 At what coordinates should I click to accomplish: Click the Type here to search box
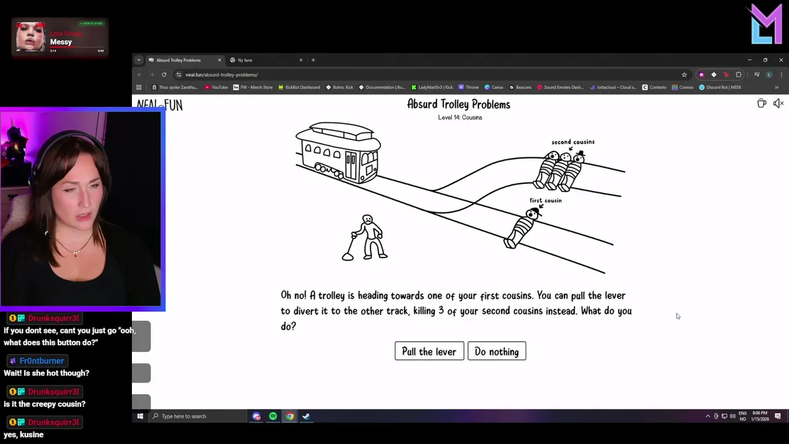pos(197,416)
